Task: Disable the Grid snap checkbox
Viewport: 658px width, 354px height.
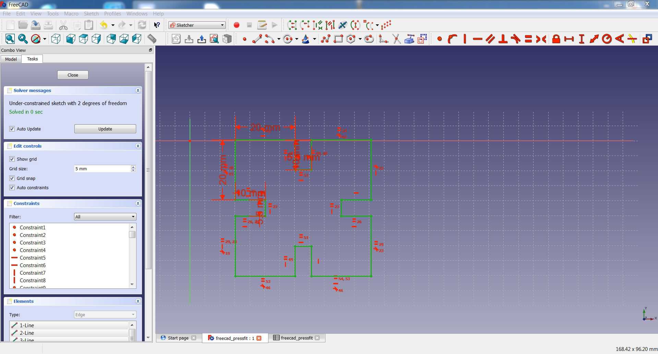Action: click(x=12, y=178)
